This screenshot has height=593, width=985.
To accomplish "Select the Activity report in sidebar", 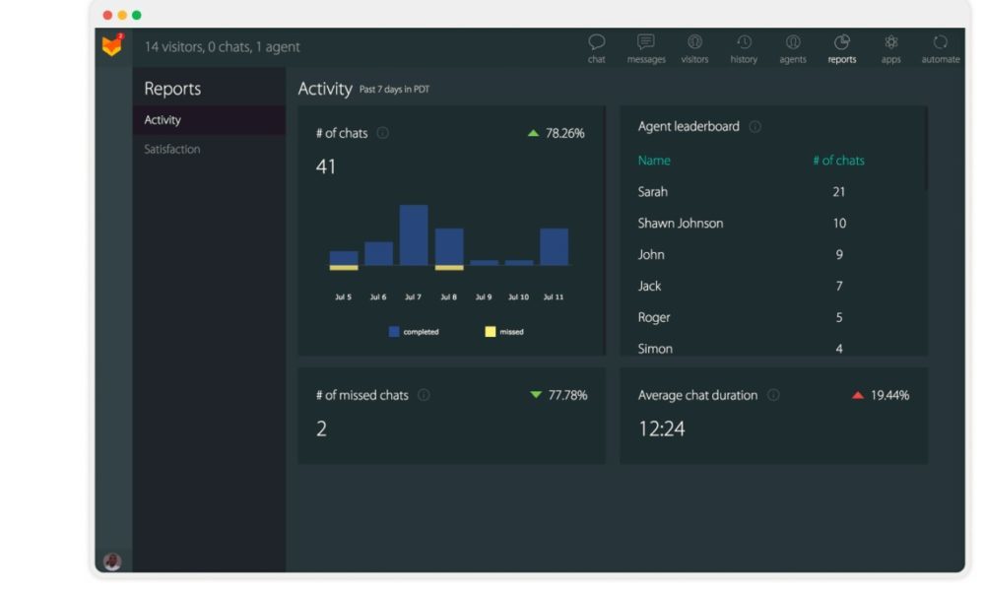I will tap(163, 120).
